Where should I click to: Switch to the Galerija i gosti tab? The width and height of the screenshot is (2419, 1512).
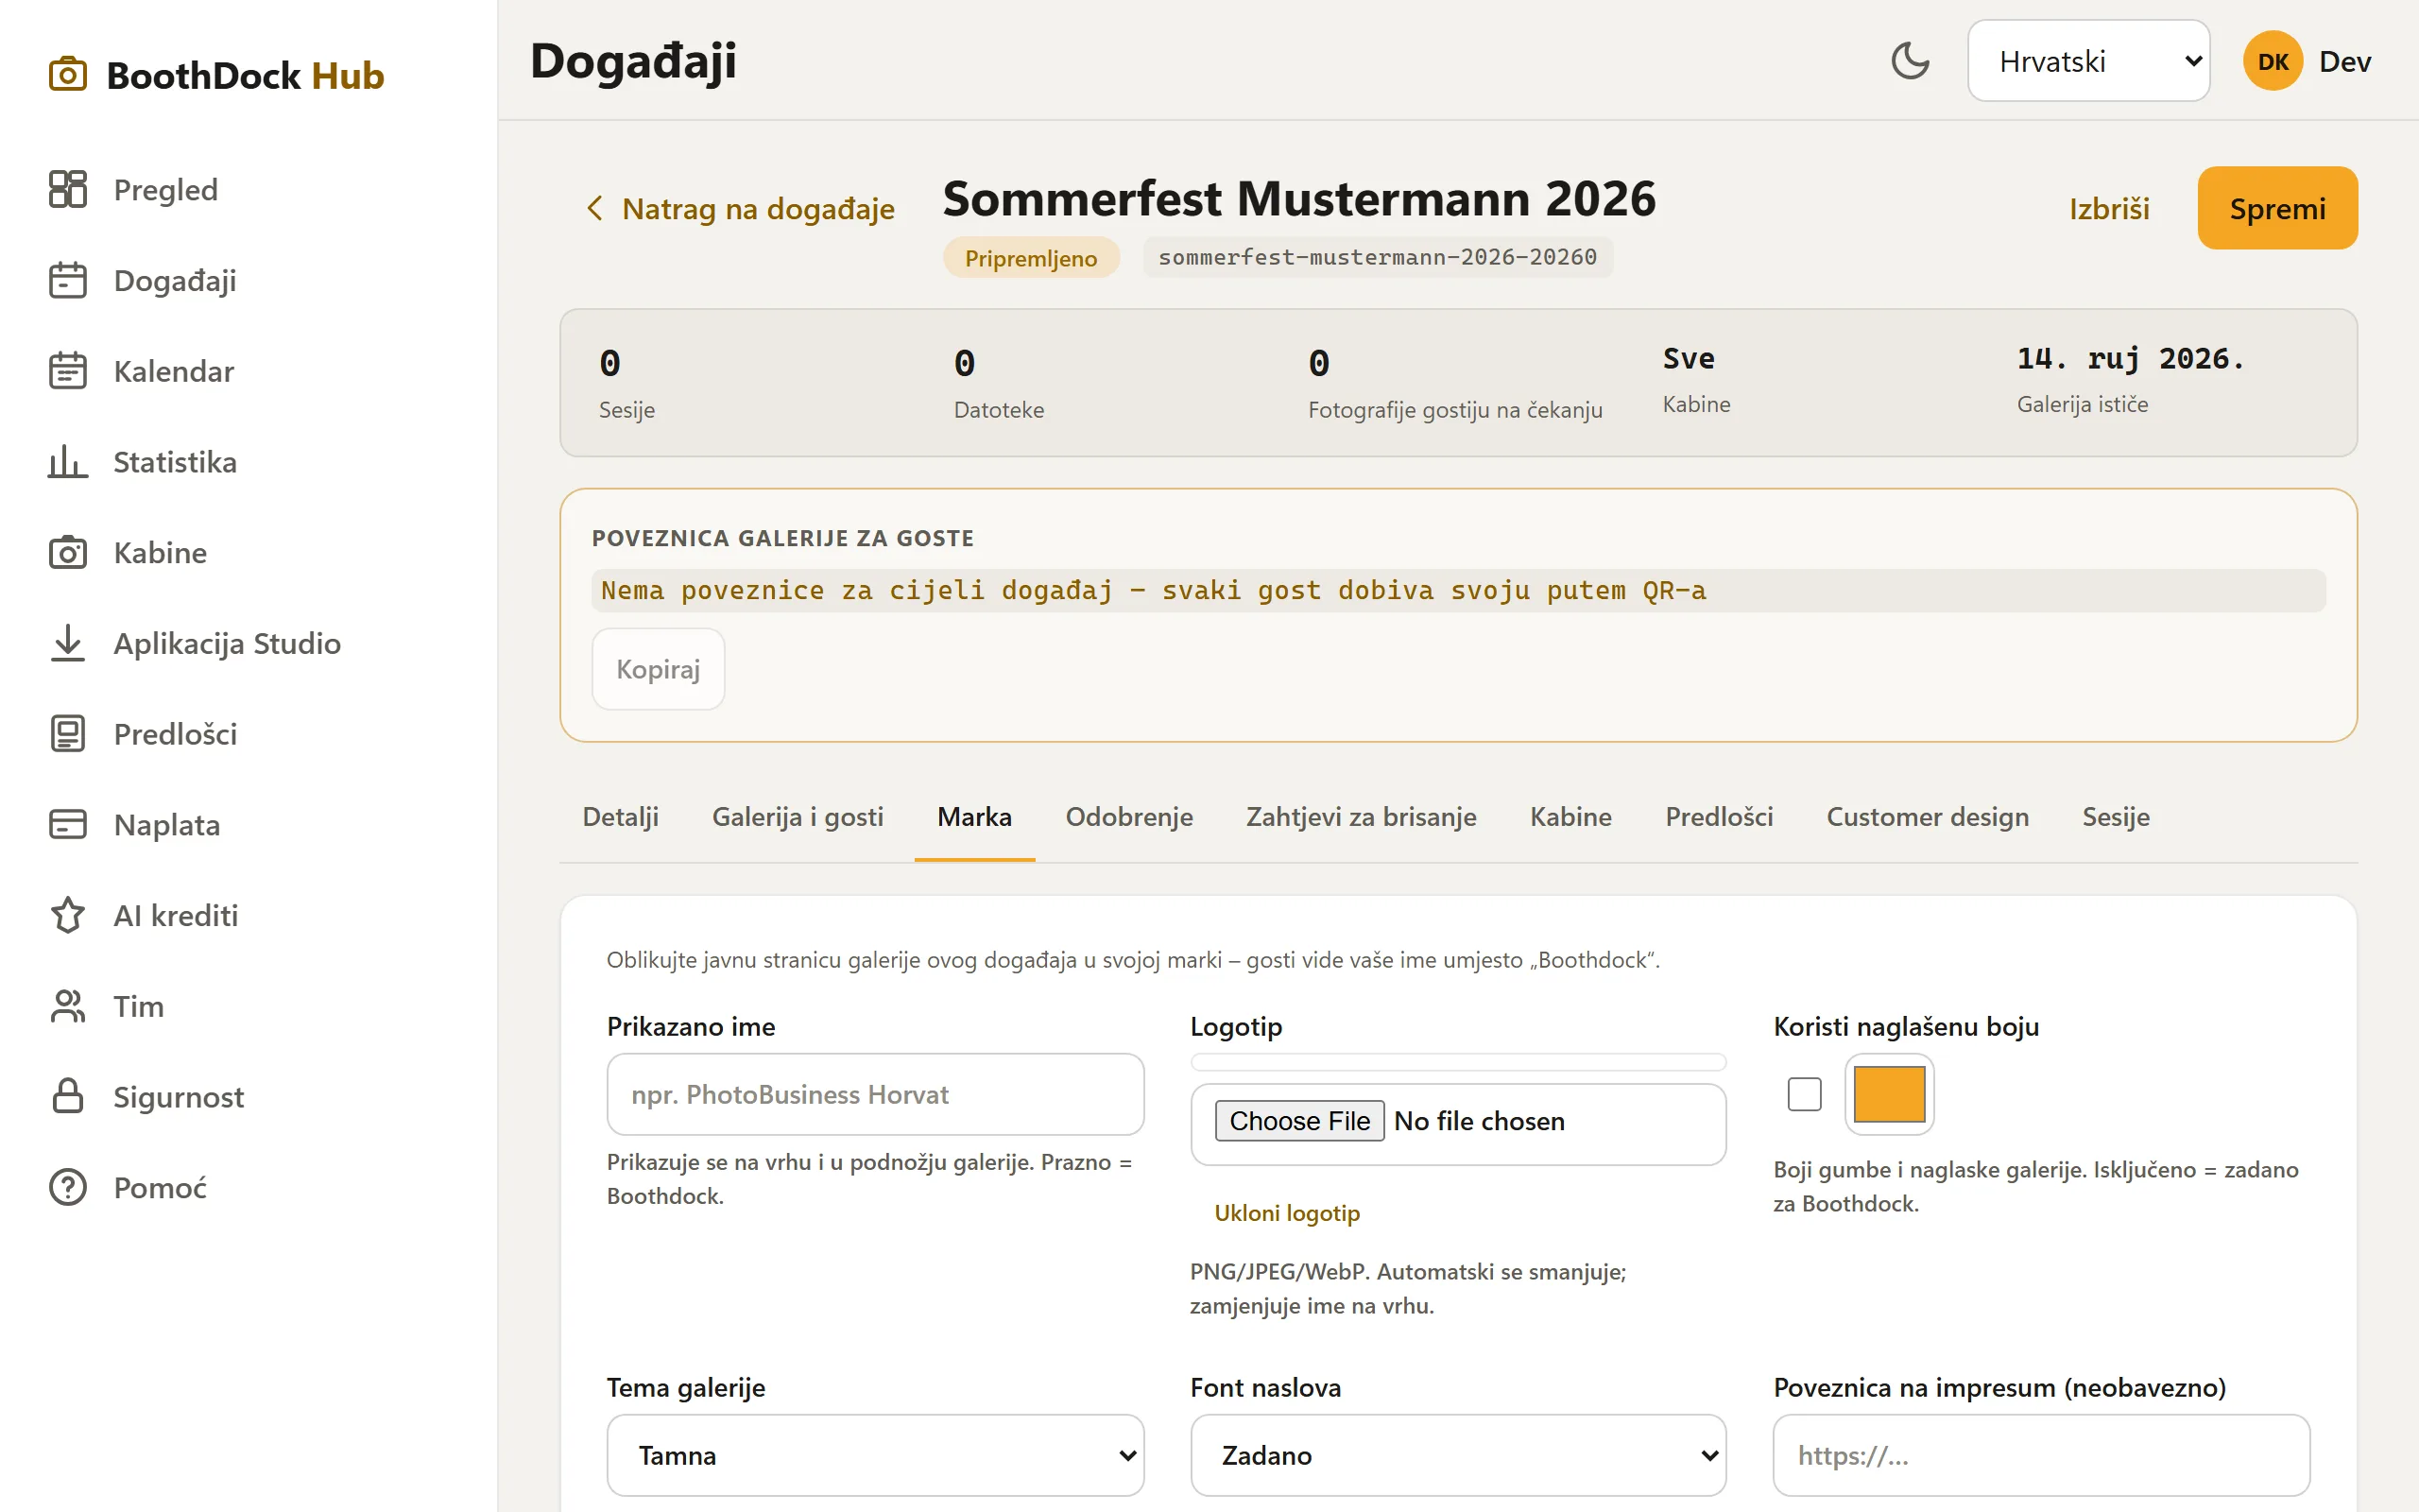point(798,817)
